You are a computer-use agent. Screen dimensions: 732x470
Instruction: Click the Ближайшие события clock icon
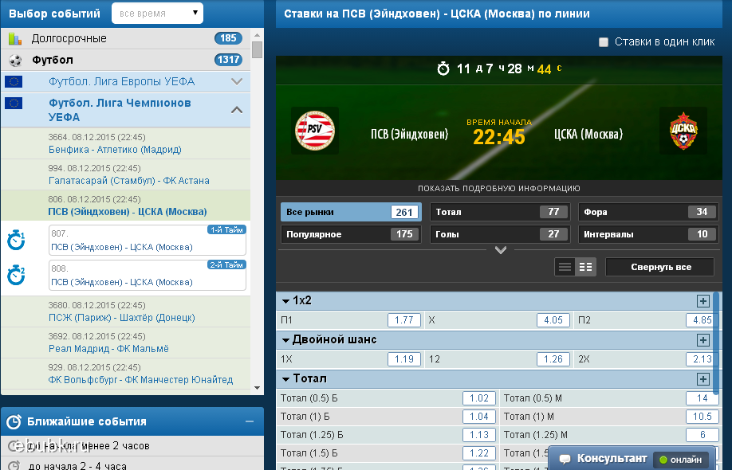click(14, 421)
